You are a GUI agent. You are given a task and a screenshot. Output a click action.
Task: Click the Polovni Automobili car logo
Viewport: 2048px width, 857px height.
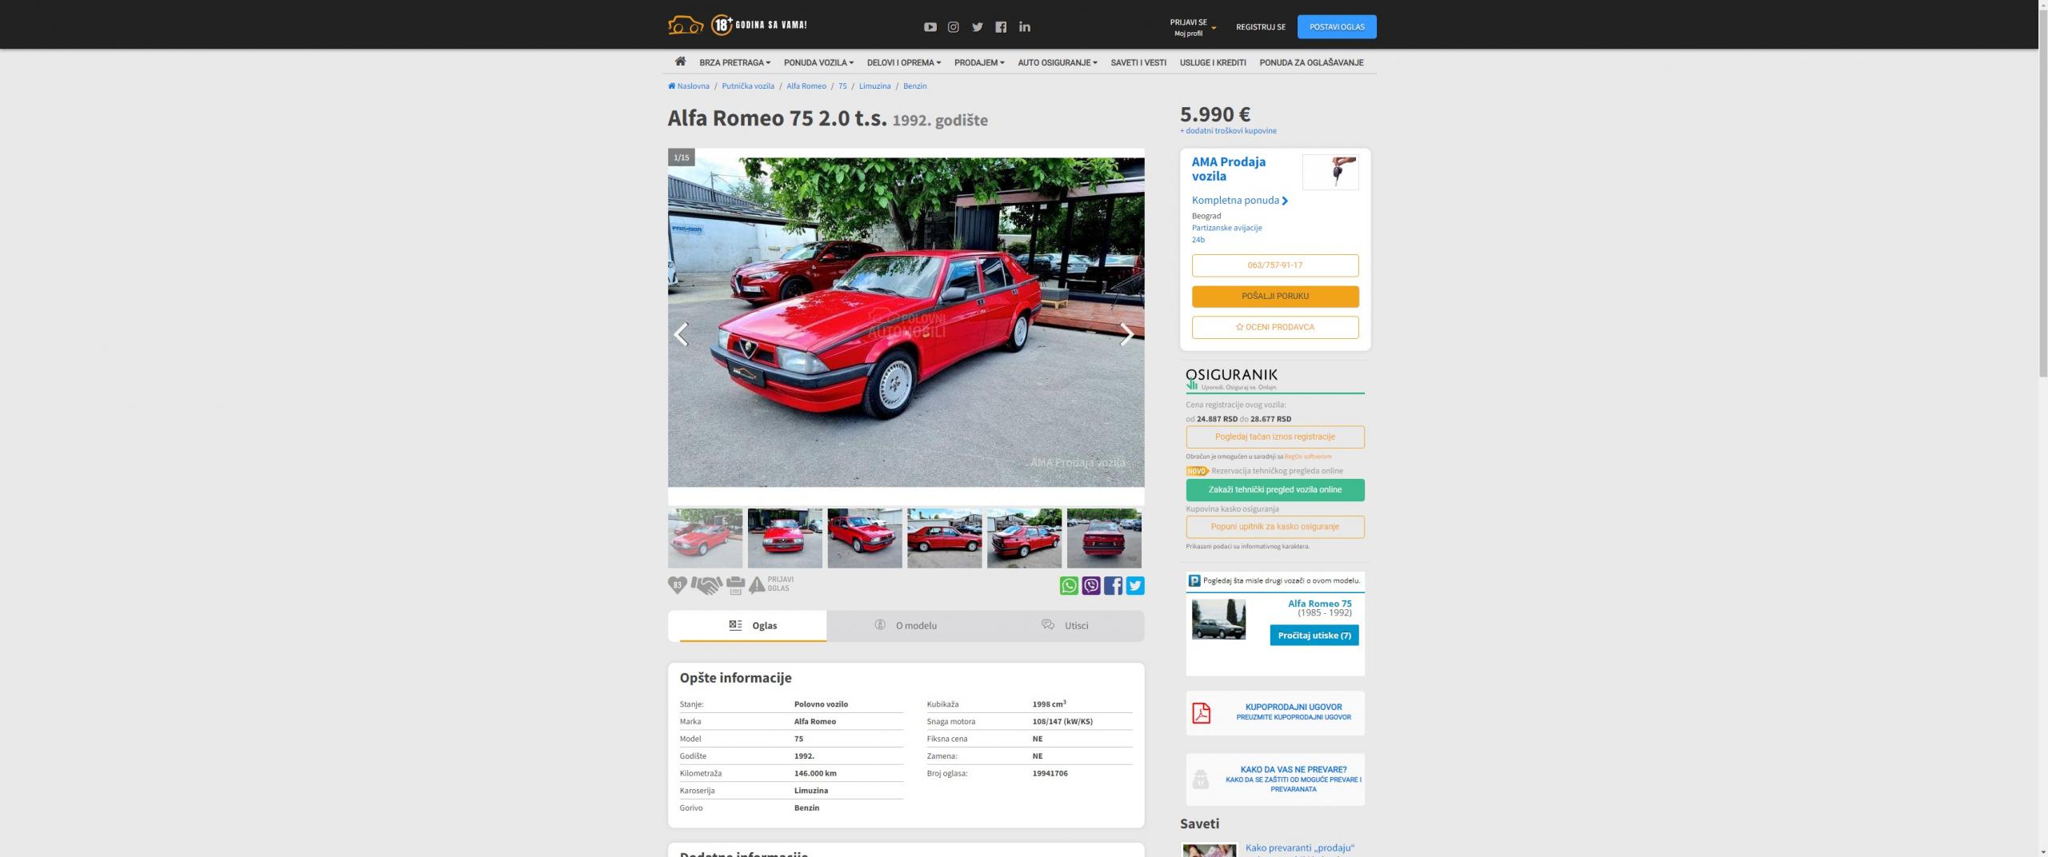coord(686,26)
